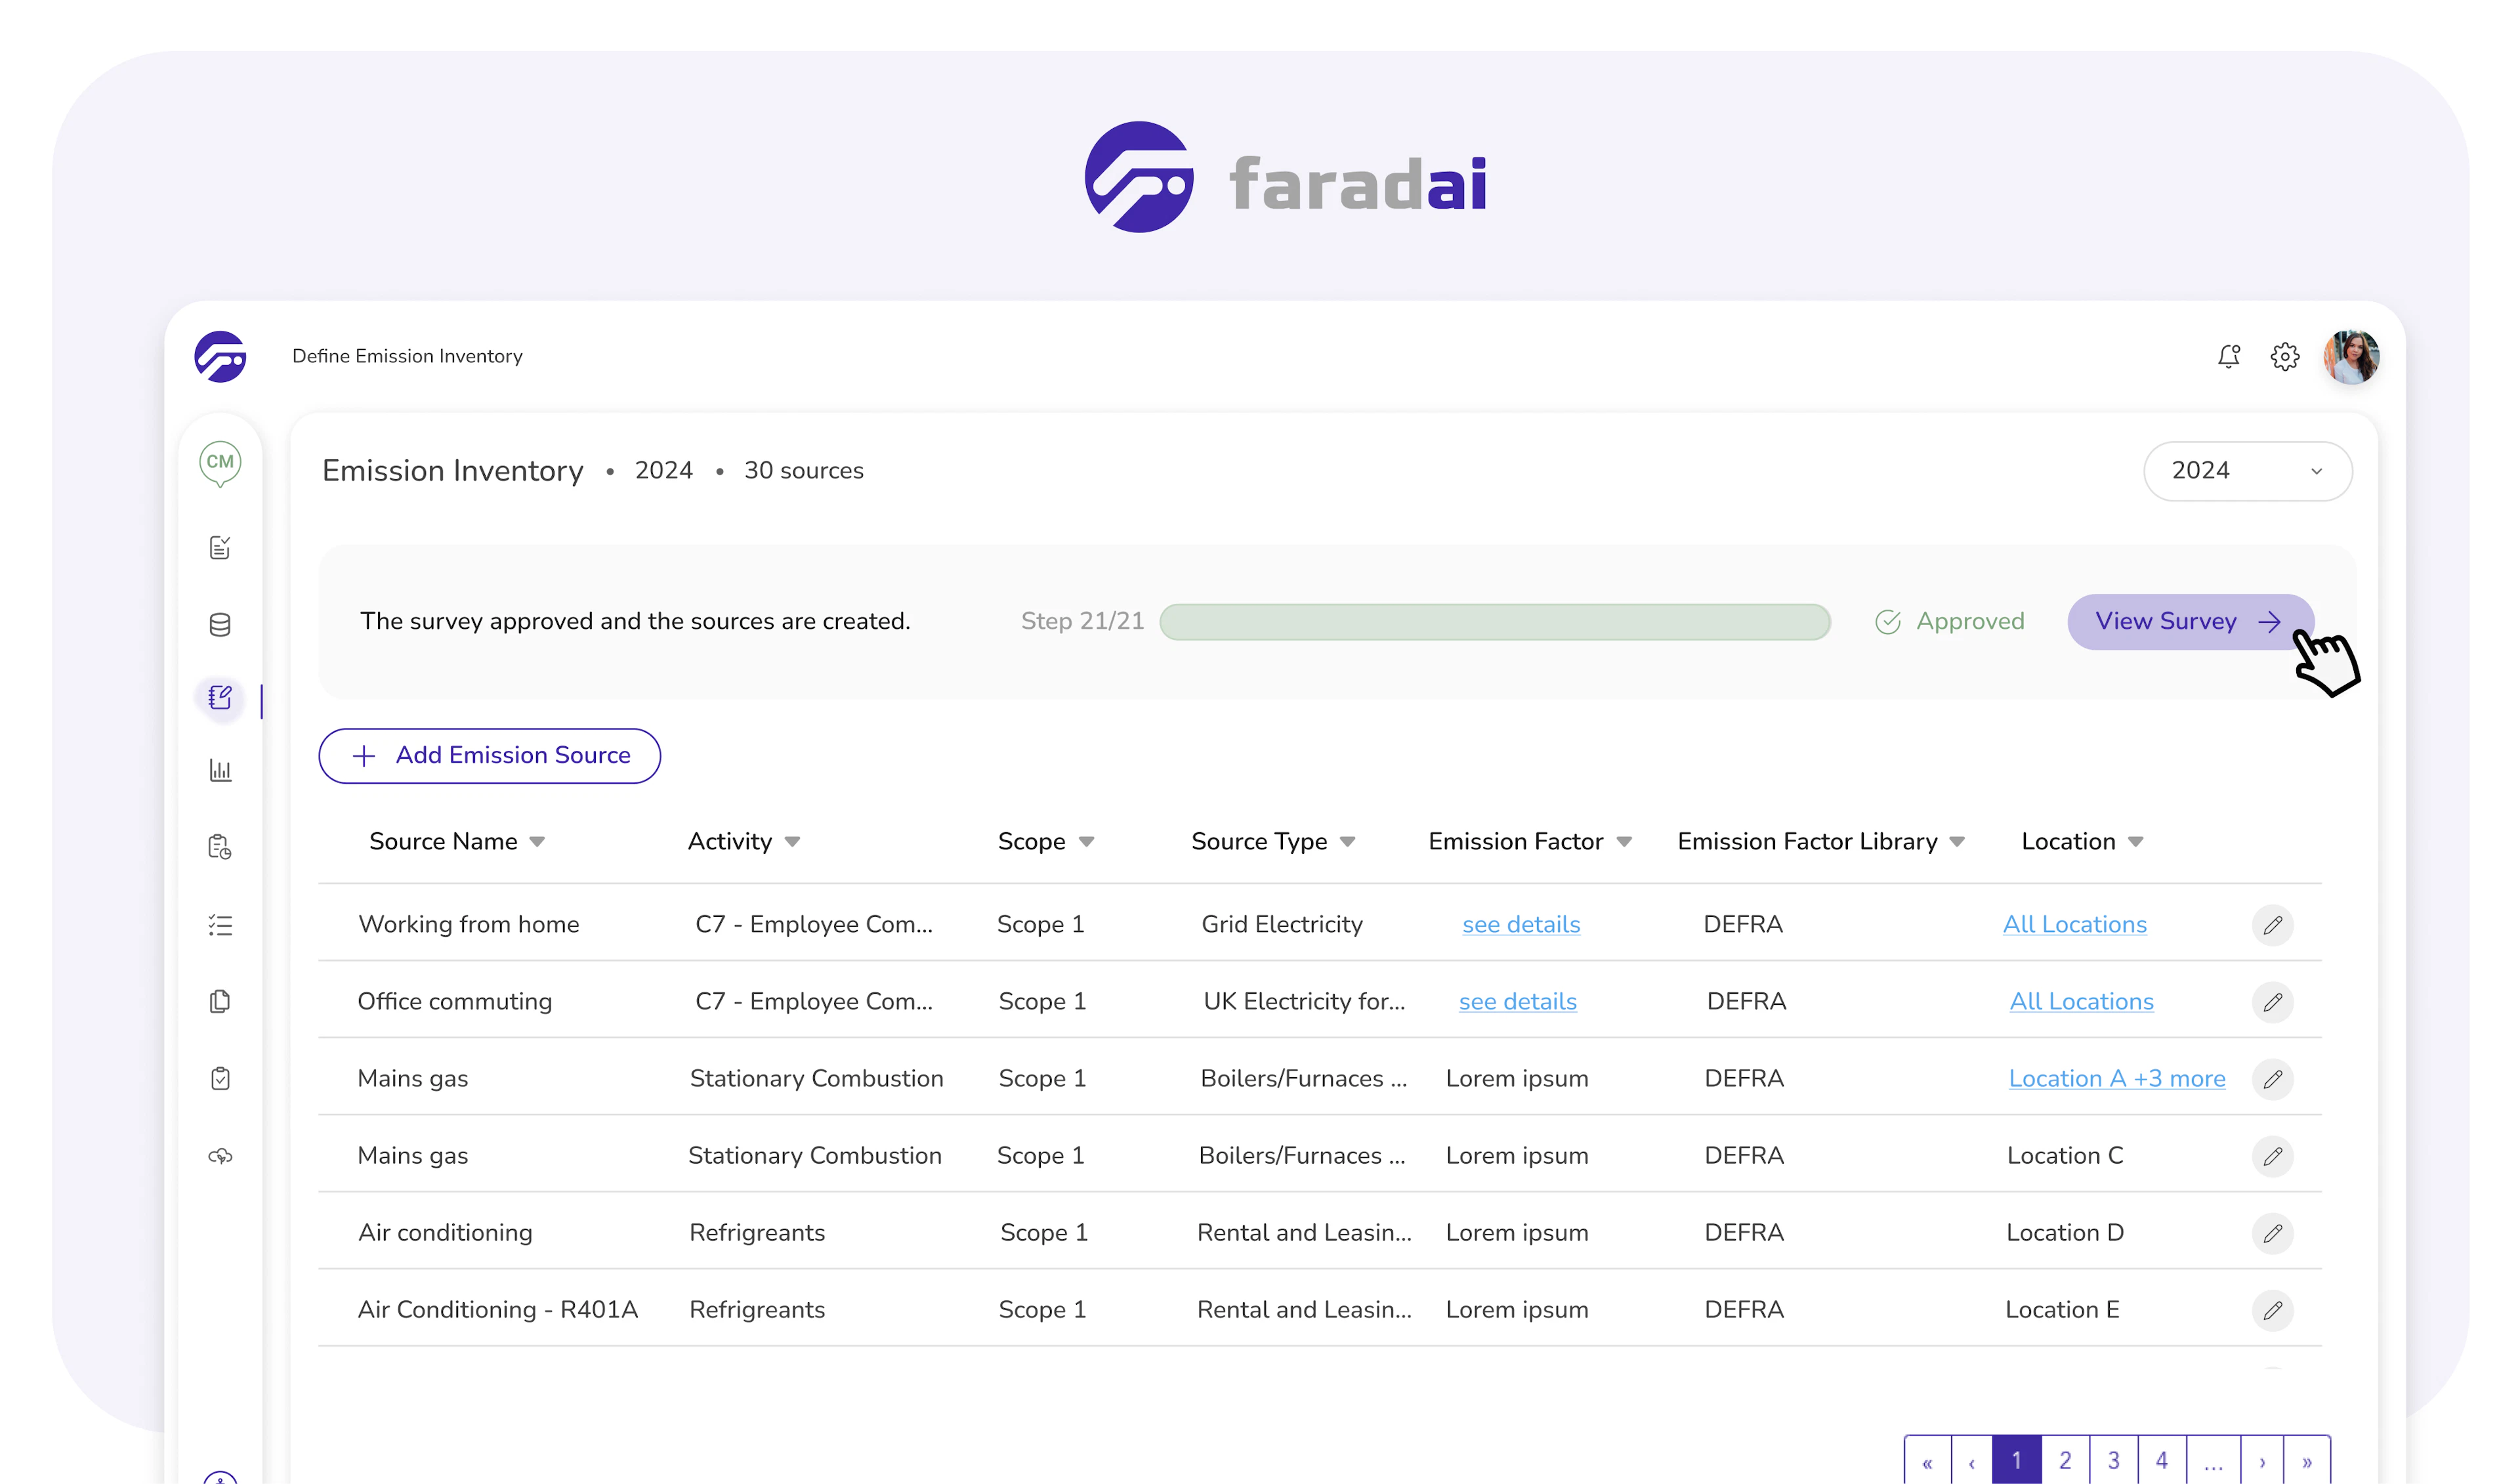Select current page 1
Screen dimensions: 2520x1484
coord(2016,1460)
